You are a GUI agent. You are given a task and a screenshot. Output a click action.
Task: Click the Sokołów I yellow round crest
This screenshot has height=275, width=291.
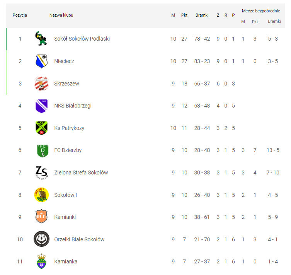[41, 195]
